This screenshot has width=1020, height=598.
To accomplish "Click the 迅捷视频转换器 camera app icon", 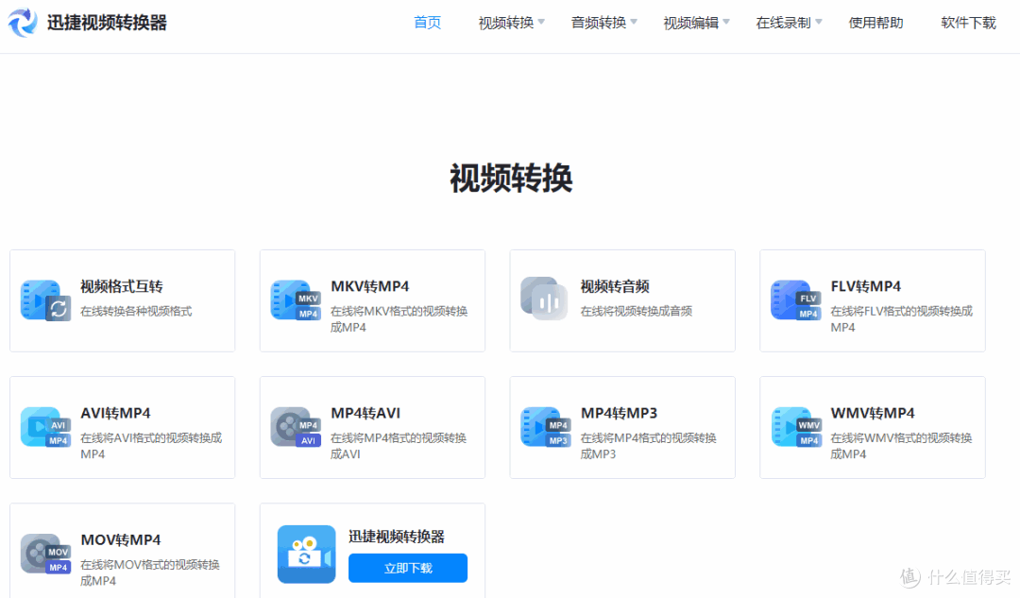I will (x=306, y=555).
